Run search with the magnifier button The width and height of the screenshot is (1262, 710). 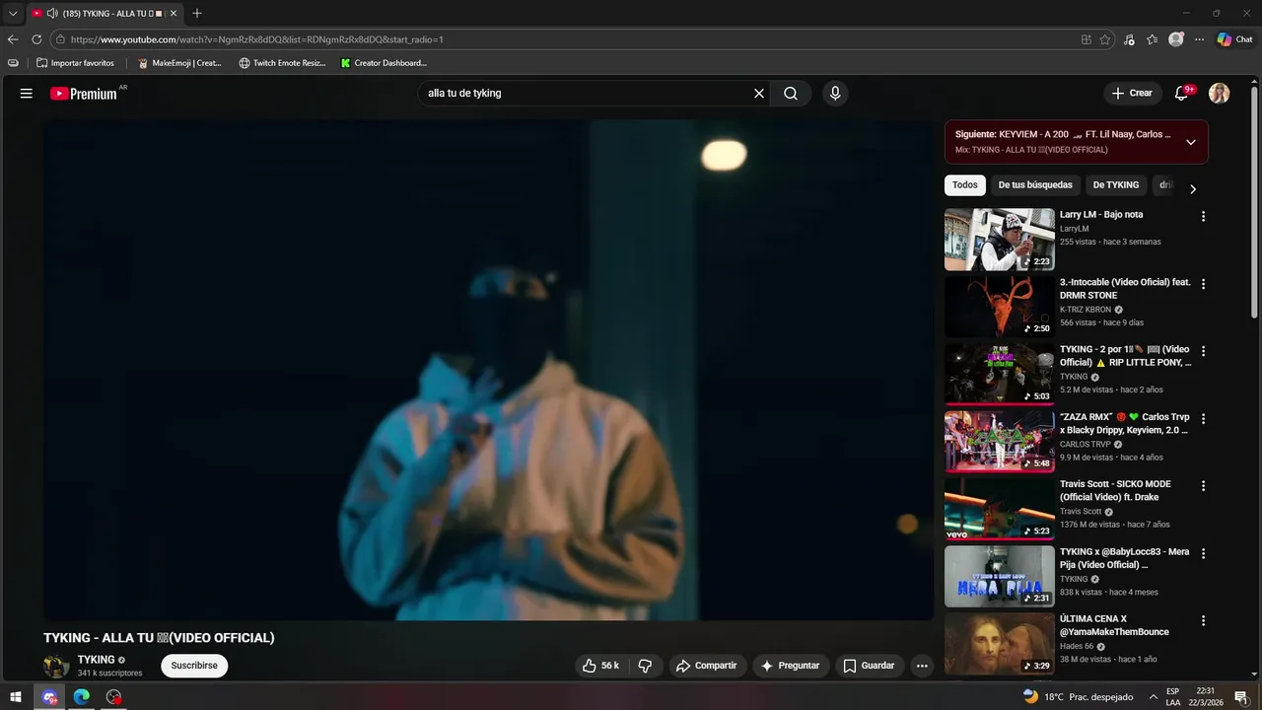click(791, 94)
